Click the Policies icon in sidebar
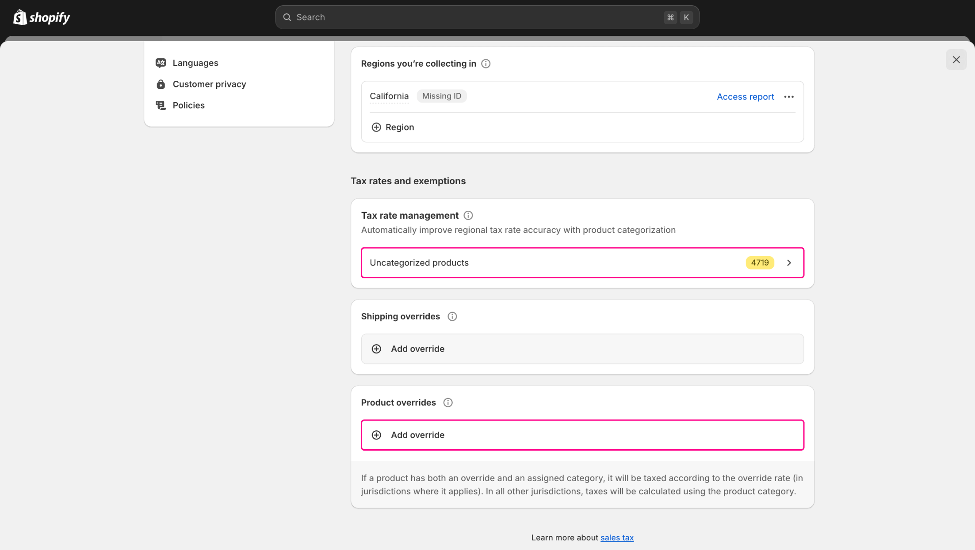The image size is (975, 550). (161, 105)
